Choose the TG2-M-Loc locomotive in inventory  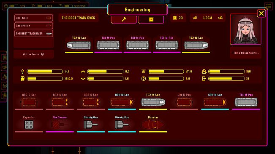153,102
